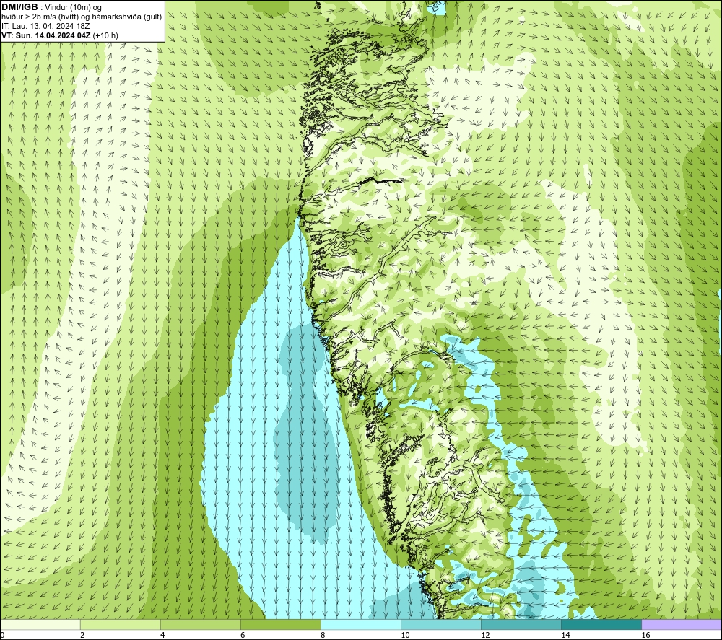Click the scale label '2'
Screen dimensions: 722x640
pos(82,636)
